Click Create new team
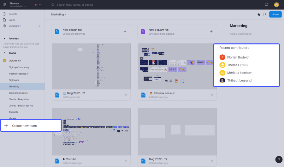The image size is (284, 167). click(x=31, y=125)
